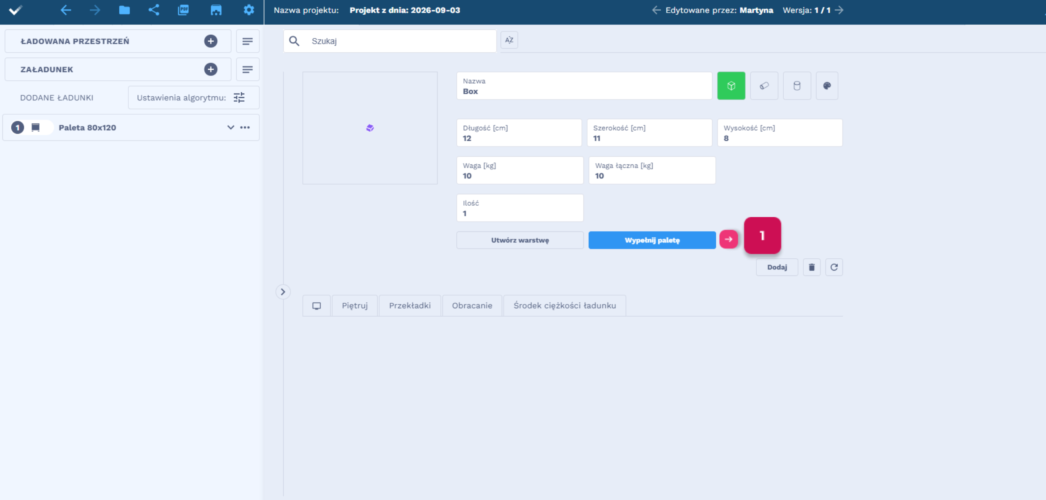Click the reset refresh icon near Dodaj
Screen dimensions: 1046x500
tap(834, 267)
